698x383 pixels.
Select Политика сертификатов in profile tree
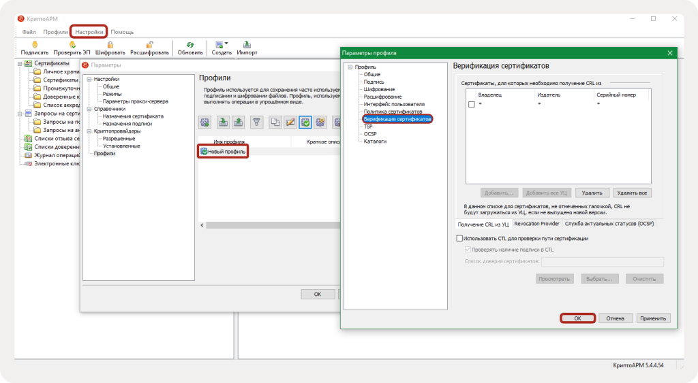point(393,112)
